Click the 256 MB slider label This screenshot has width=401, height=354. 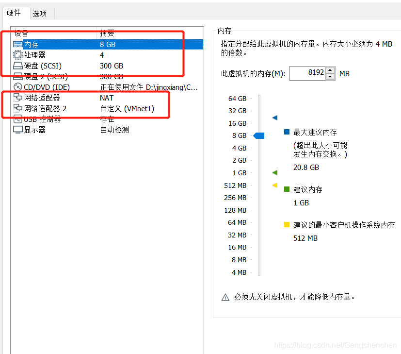click(x=235, y=198)
